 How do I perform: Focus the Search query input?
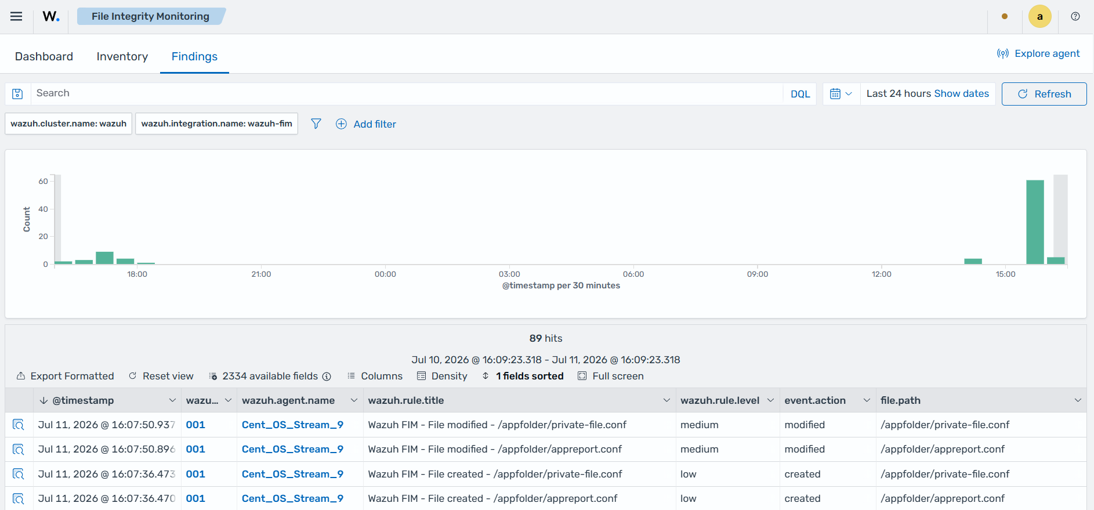(406, 93)
